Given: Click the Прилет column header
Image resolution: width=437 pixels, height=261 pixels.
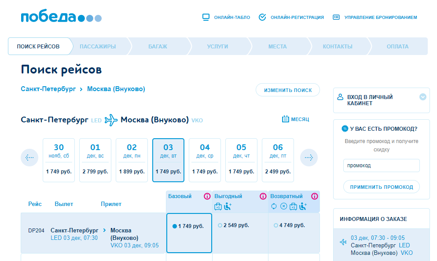Looking at the screenshot, I should coord(111,204).
